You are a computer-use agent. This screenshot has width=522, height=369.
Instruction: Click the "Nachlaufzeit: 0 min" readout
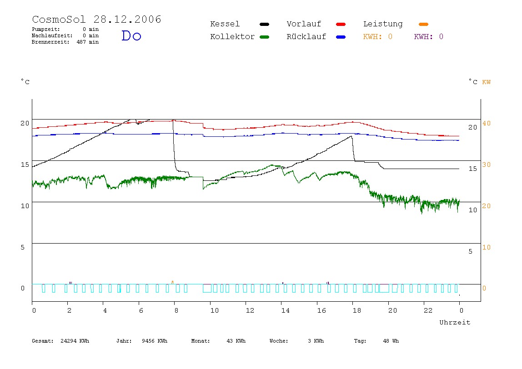pyautogui.click(x=65, y=35)
